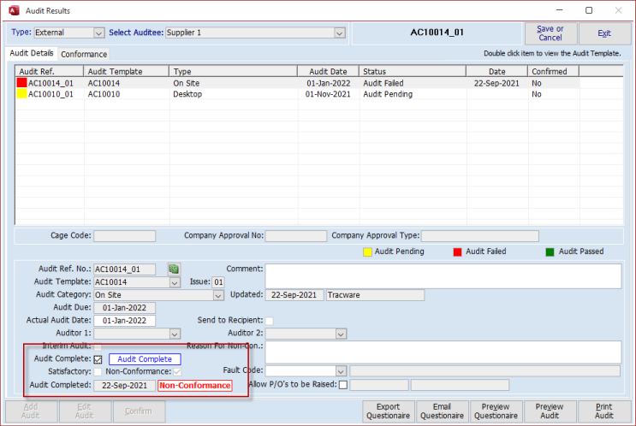Click the green icon beside Audit Ref. No.
The height and width of the screenshot is (426, 636).
pyautogui.click(x=174, y=269)
